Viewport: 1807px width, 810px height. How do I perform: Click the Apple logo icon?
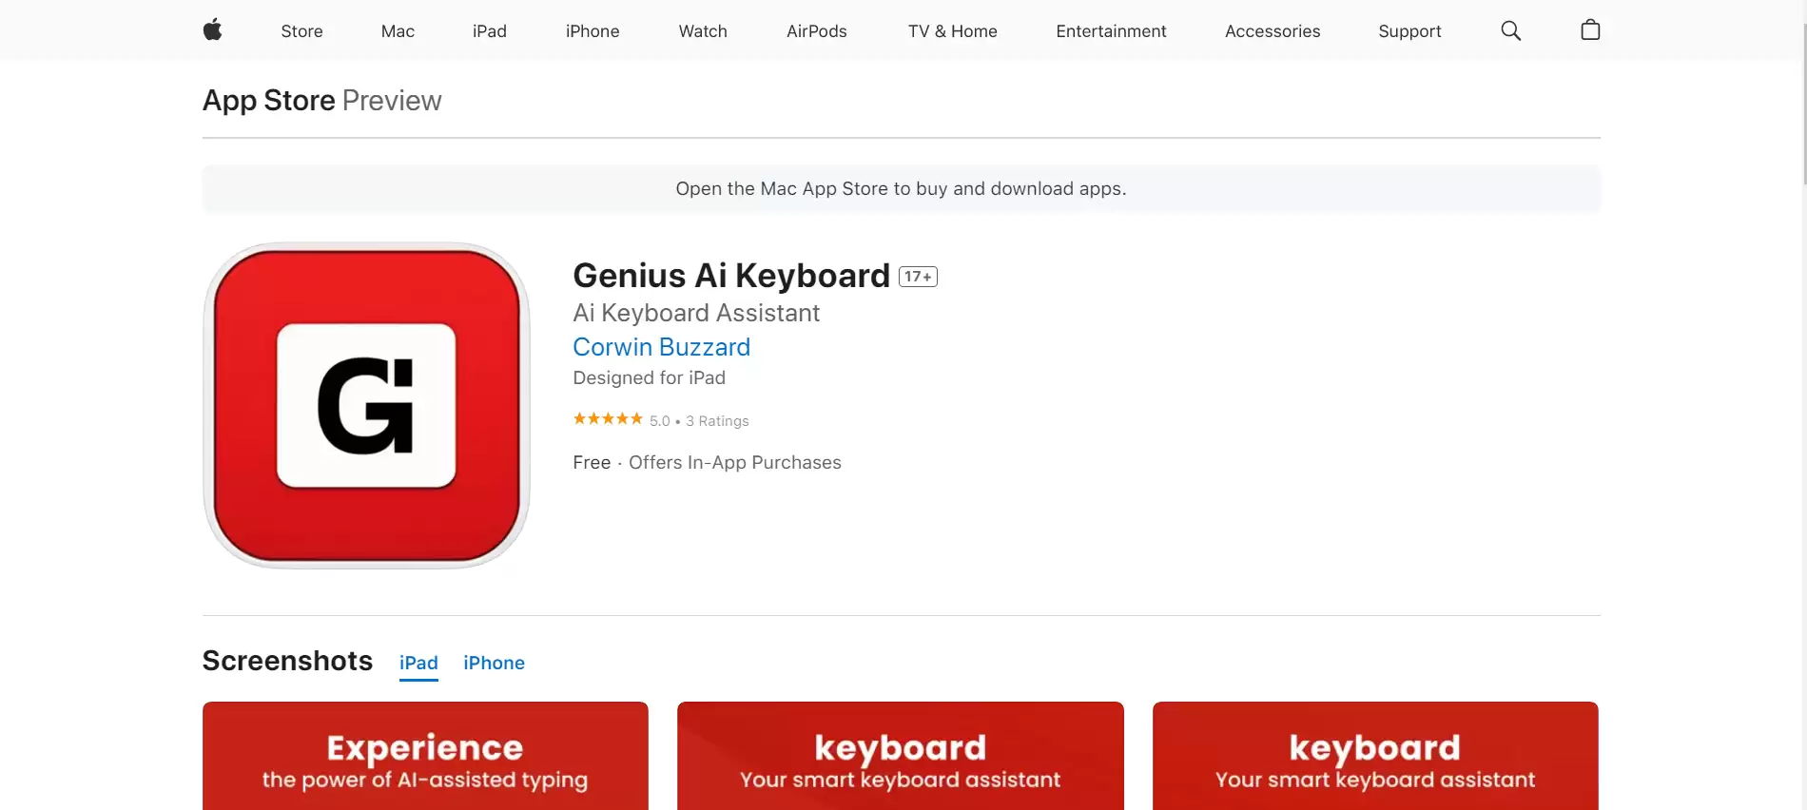coord(212,29)
